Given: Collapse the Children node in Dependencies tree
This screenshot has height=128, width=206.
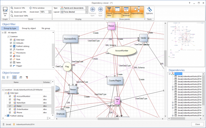Looking at the screenshot, I should click(169, 74).
